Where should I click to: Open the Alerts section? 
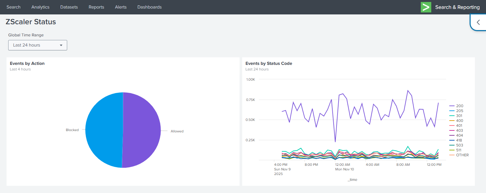click(121, 7)
